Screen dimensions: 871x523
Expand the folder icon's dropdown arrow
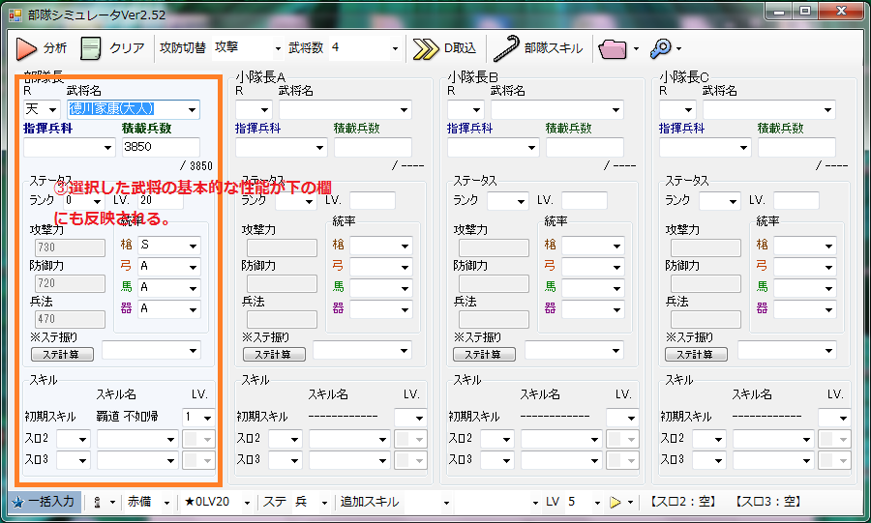(636, 48)
